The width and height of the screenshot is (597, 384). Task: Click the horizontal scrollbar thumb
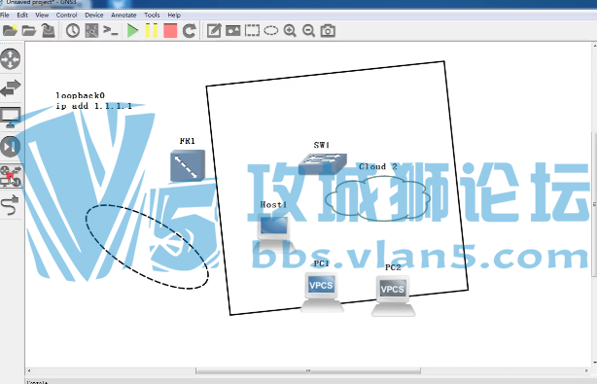308,370
